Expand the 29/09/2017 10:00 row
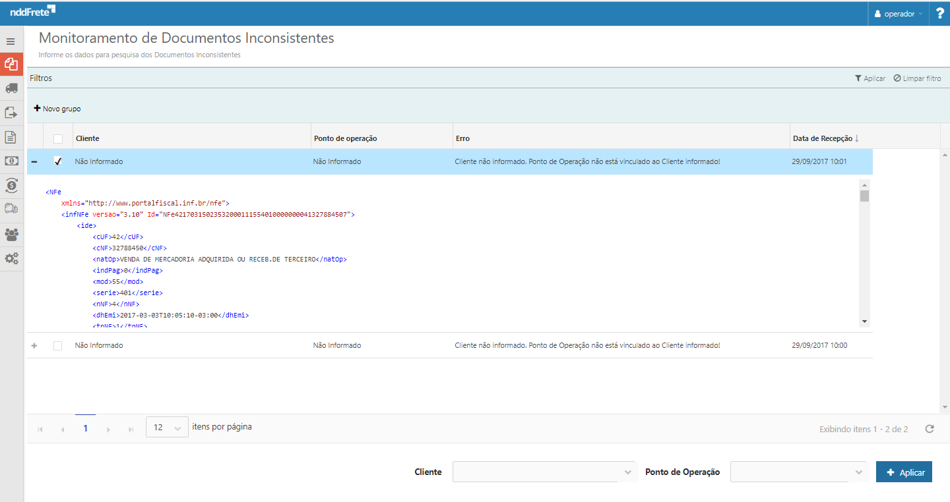 (34, 345)
